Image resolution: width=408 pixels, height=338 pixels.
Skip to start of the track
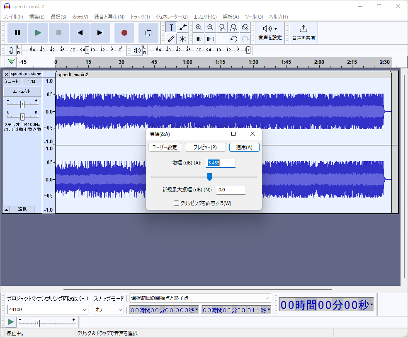[80, 33]
